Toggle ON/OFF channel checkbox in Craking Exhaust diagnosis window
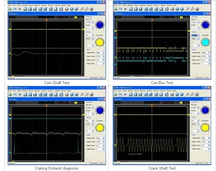Viewport: 216px width, 171px height. click(97, 121)
